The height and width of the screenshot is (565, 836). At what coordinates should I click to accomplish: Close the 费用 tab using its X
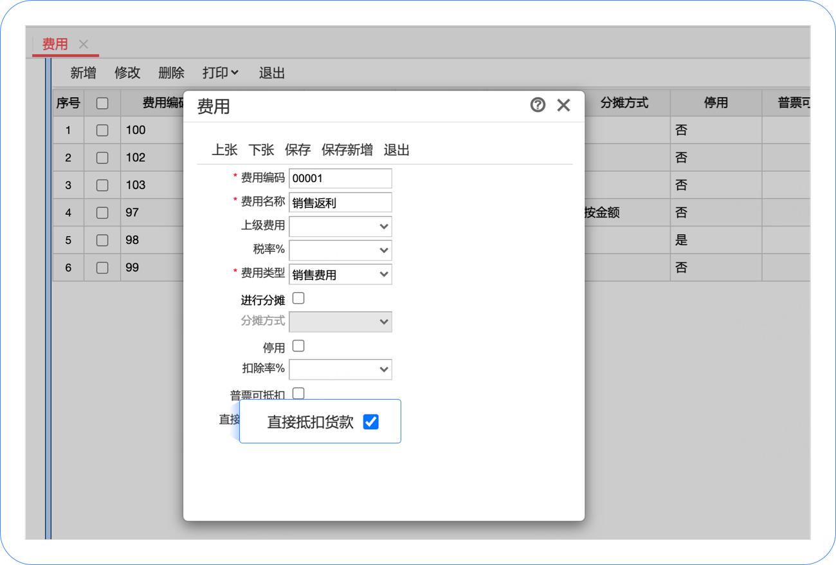(84, 44)
